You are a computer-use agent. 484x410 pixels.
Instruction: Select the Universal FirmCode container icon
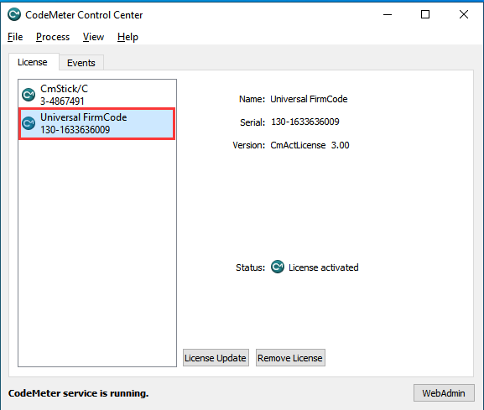29,123
